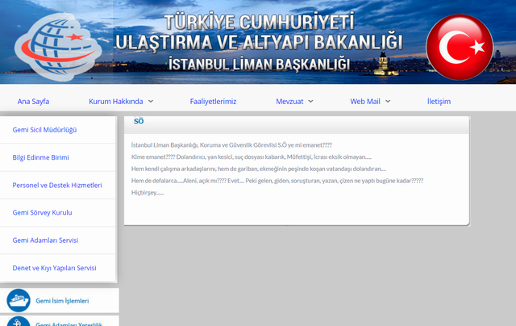Image resolution: width=516 pixels, height=326 pixels.
Task: Click the anchor icon for Gemi Adamları Yeterlilik
Action: [x=18, y=322]
